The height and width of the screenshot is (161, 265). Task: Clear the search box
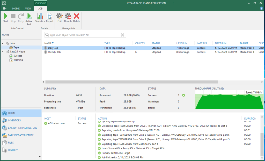(122, 35)
